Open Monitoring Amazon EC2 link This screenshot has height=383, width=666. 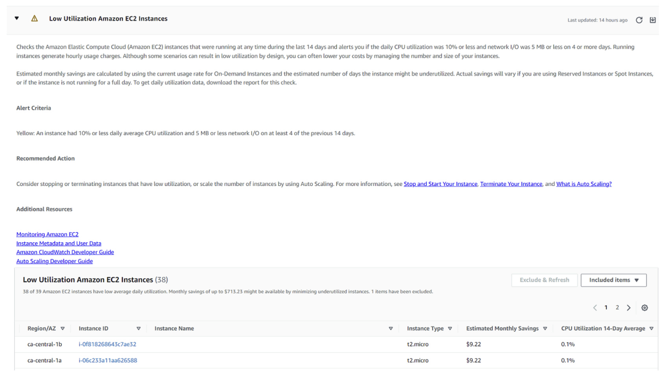[x=47, y=234]
